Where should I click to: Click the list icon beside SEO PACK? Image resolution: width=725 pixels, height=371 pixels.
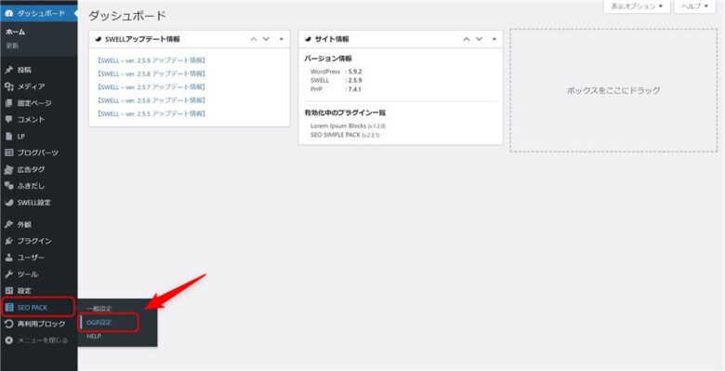tap(8, 307)
